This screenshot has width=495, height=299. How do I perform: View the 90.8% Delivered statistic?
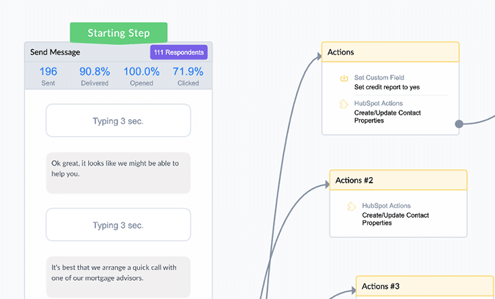[x=95, y=75]
